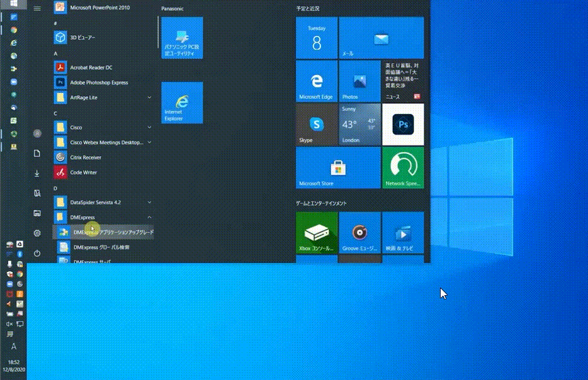
Task: Open Settings gear in Start sidebar
Action: coord(37,233)
